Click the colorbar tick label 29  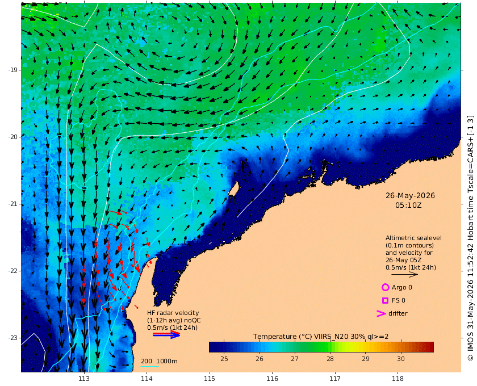[366, 359]
